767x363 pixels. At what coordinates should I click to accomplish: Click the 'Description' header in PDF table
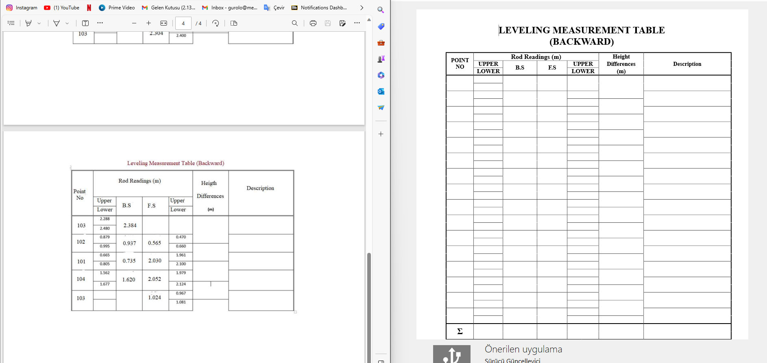(260, 188)
